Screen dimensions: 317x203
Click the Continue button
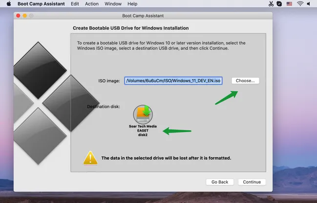pyautogui.click(x=252, y=182)
